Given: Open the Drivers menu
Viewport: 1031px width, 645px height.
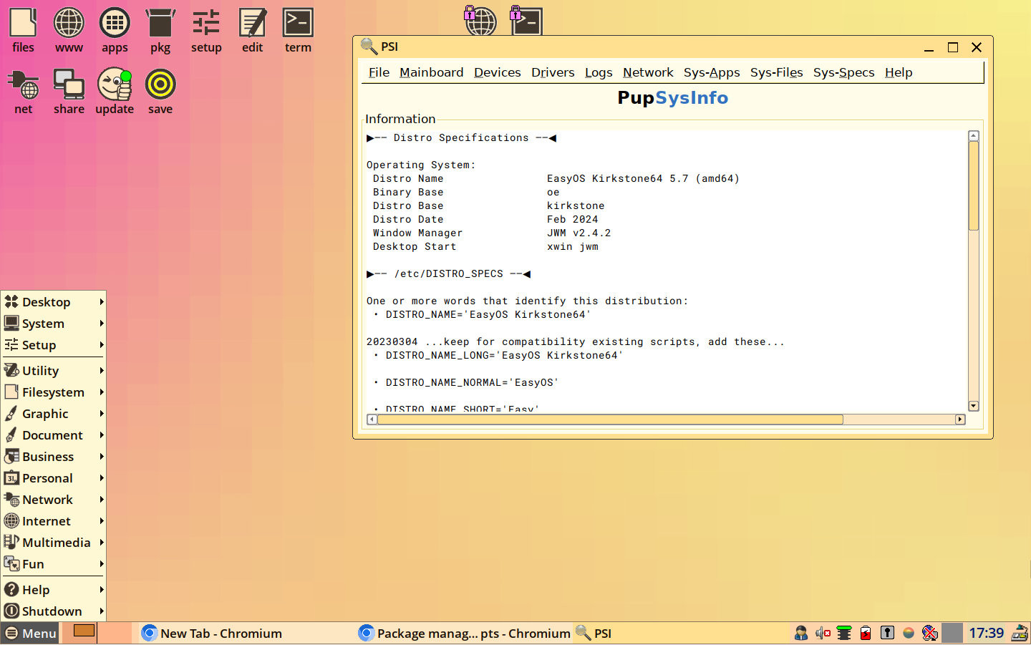Looking at the screenshot, I should click(x=553, y=72).
